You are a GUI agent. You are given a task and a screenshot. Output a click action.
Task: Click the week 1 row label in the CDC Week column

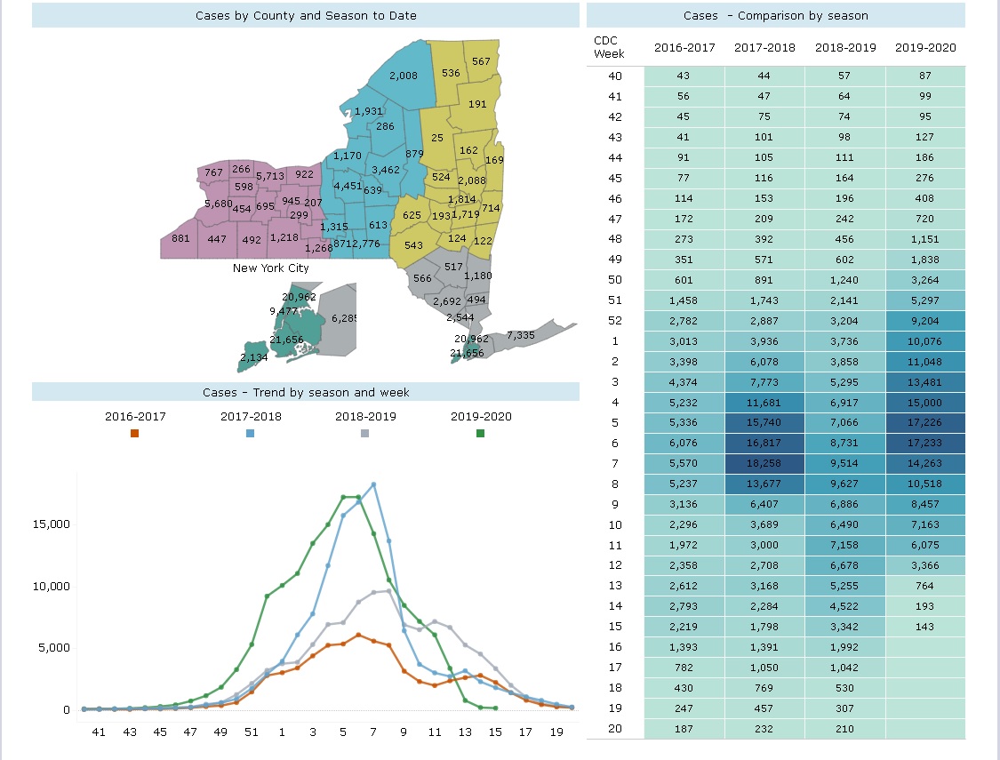(615, 341)
